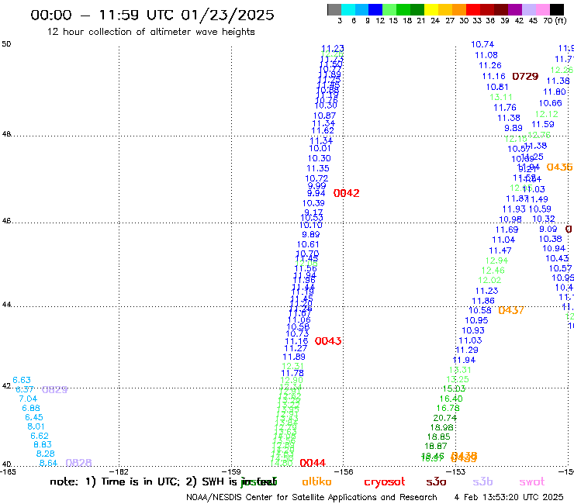
Task: Click the altika legend name
Action: pos(316,482)
